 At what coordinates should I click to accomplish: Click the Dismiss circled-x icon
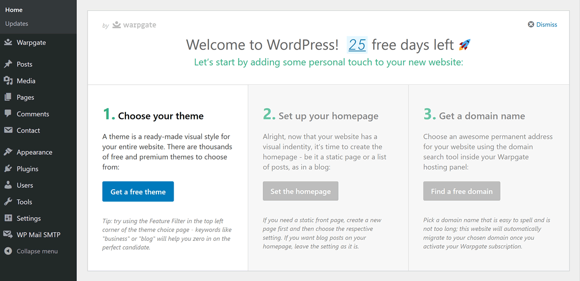(531, 24)
